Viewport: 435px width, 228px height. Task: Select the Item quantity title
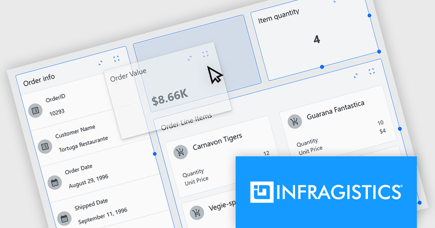[x=278, y=16]
